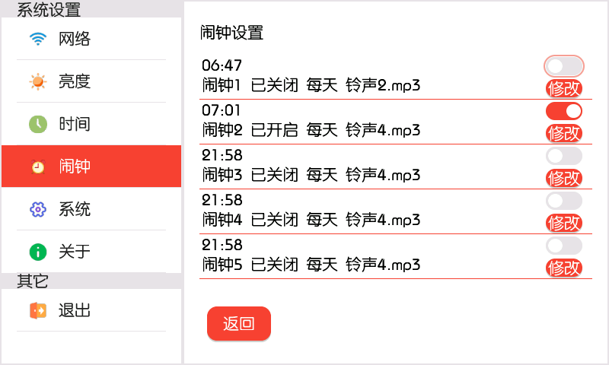The height and width of the screenshot is (365, 609).
Task: Select the 闹钟4 21:58 alarm row
Action: click(395, 212)
